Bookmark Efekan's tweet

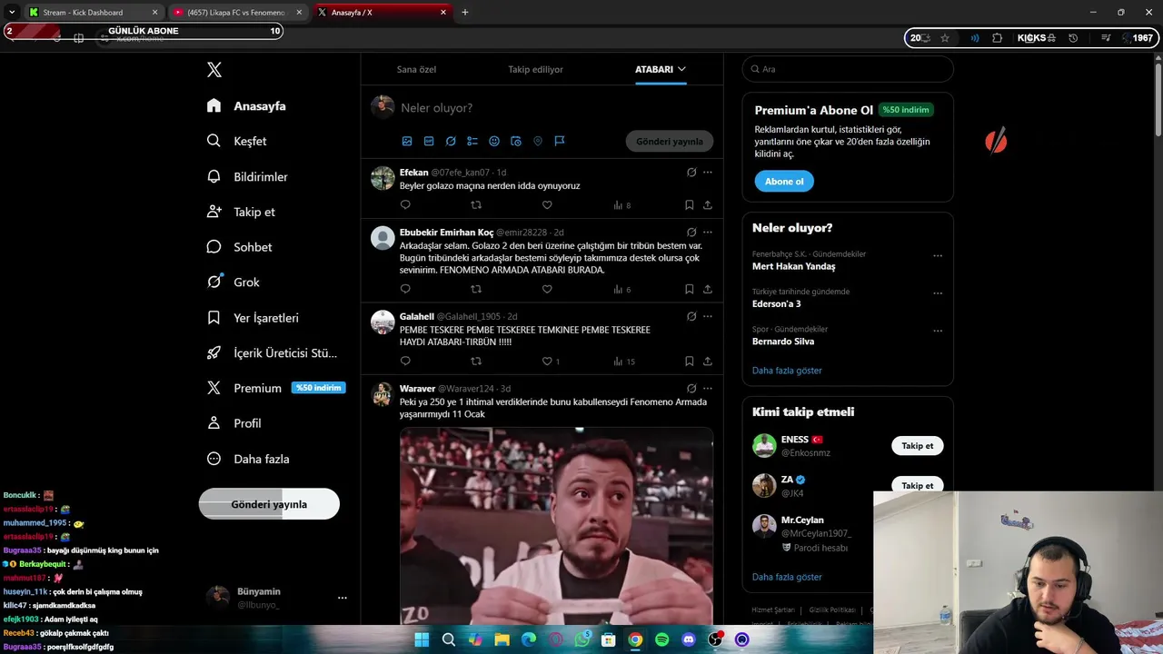(690, 205)
